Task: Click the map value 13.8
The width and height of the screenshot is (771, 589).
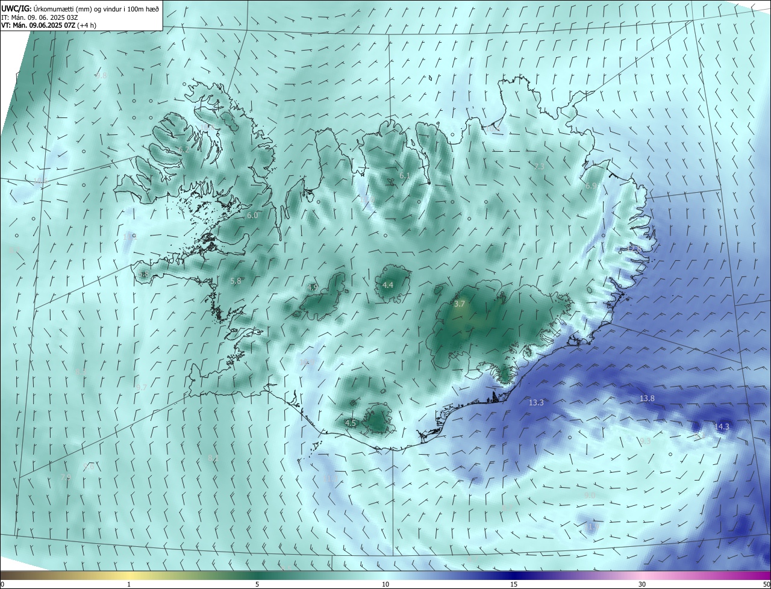Action: pyautogui.click(x=647, y=399)
